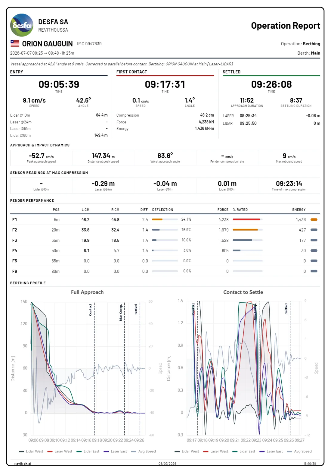This screenshot has height=469, width=331.
Task: Click the Settled marker in Contact to Settle chart
Action: 286,308
